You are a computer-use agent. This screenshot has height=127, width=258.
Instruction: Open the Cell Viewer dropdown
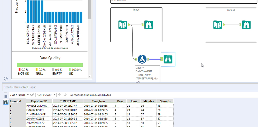(46, 95)
